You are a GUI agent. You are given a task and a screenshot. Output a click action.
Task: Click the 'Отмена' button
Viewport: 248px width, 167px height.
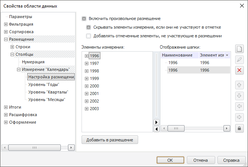click(200, 160)
